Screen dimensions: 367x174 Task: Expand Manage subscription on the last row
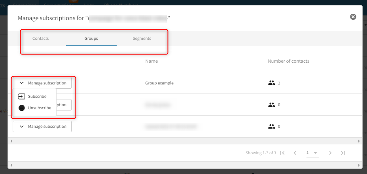coord(42,126)
